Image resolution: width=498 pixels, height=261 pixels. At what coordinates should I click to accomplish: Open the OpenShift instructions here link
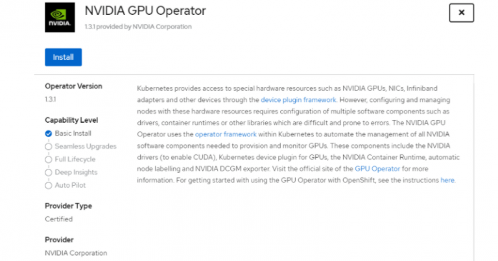[x=447, y=180]
